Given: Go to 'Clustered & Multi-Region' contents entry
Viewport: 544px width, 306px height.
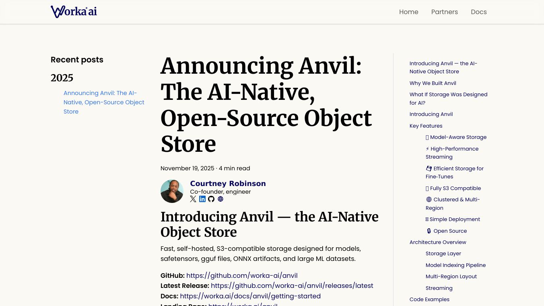Looking at the screenshot, I should (453, 204).
